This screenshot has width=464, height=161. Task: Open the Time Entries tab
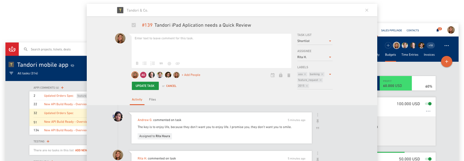pos(409,54)
